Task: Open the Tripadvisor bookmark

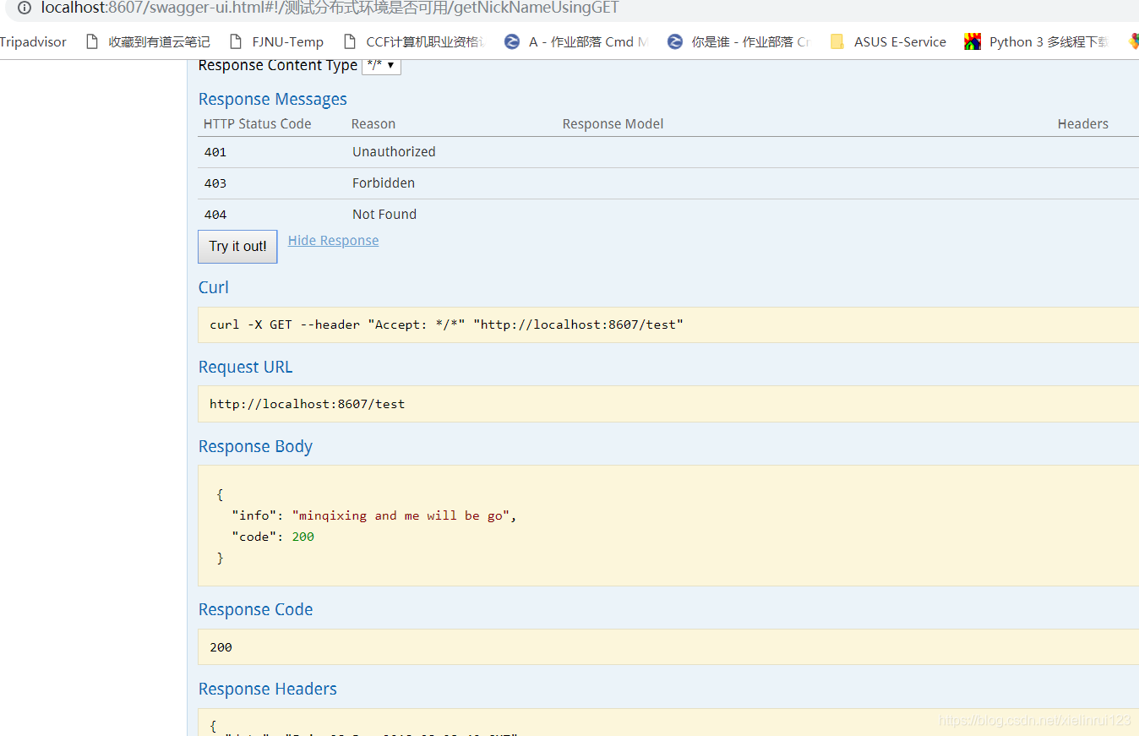Action: coord(33,41)
